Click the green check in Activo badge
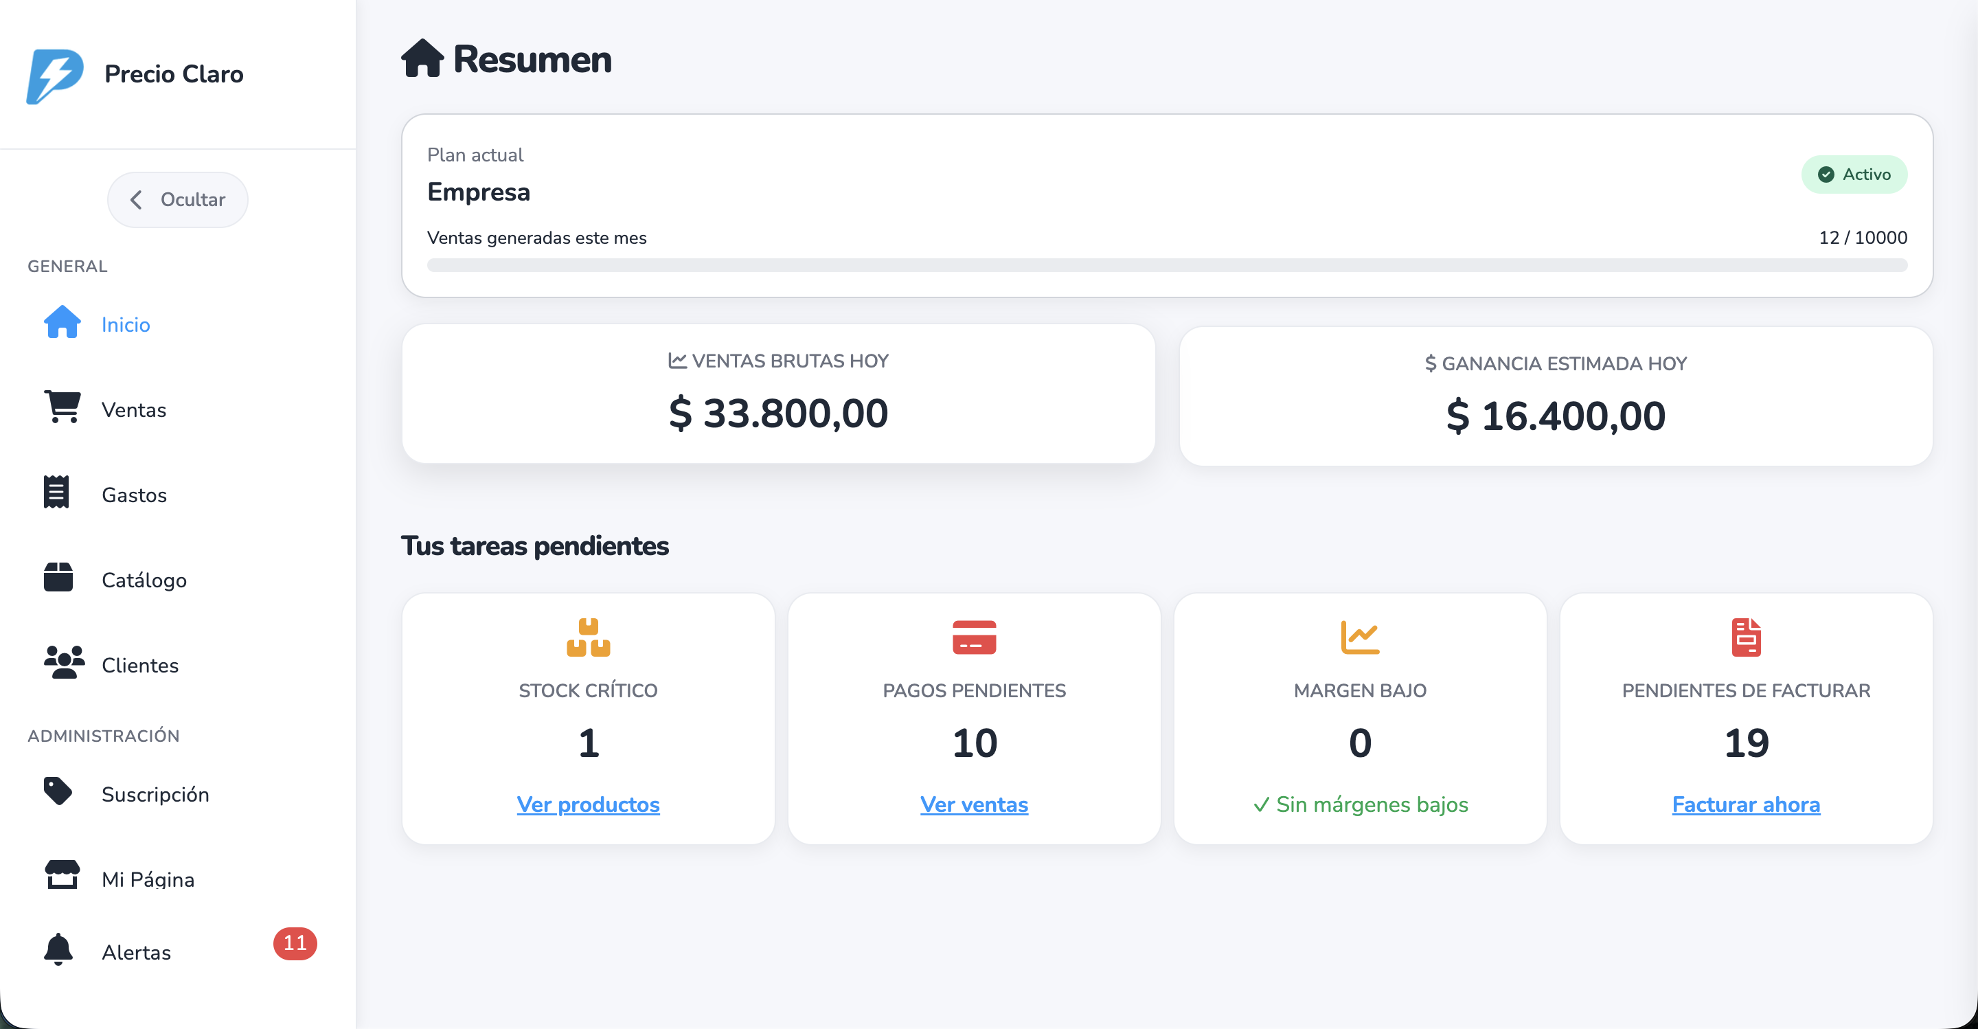 click(1826, 174)
